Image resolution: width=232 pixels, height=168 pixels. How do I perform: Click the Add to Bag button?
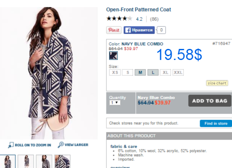tap(210, 101)
